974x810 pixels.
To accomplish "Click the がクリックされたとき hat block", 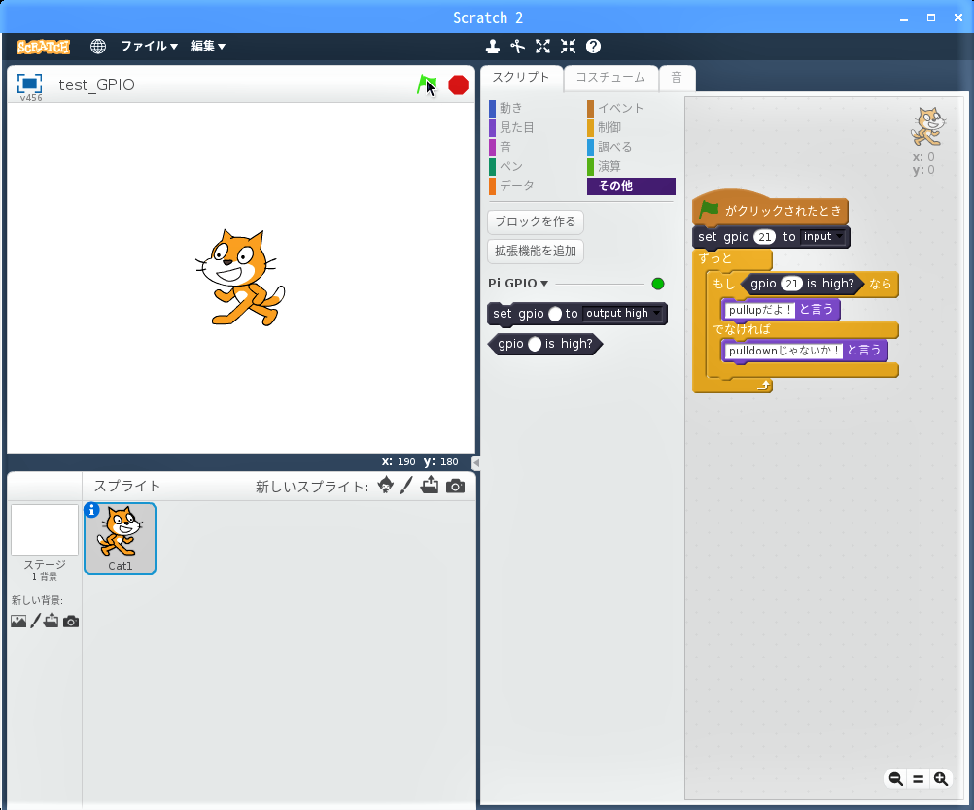I will (770, 209).
